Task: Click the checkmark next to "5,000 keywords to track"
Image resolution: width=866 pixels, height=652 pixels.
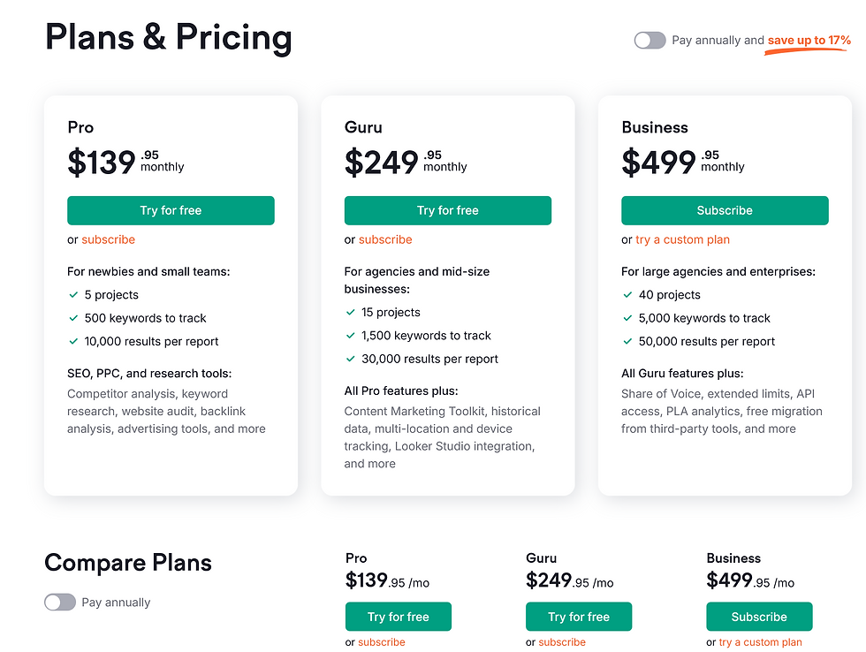Action: tap(629, 318)
